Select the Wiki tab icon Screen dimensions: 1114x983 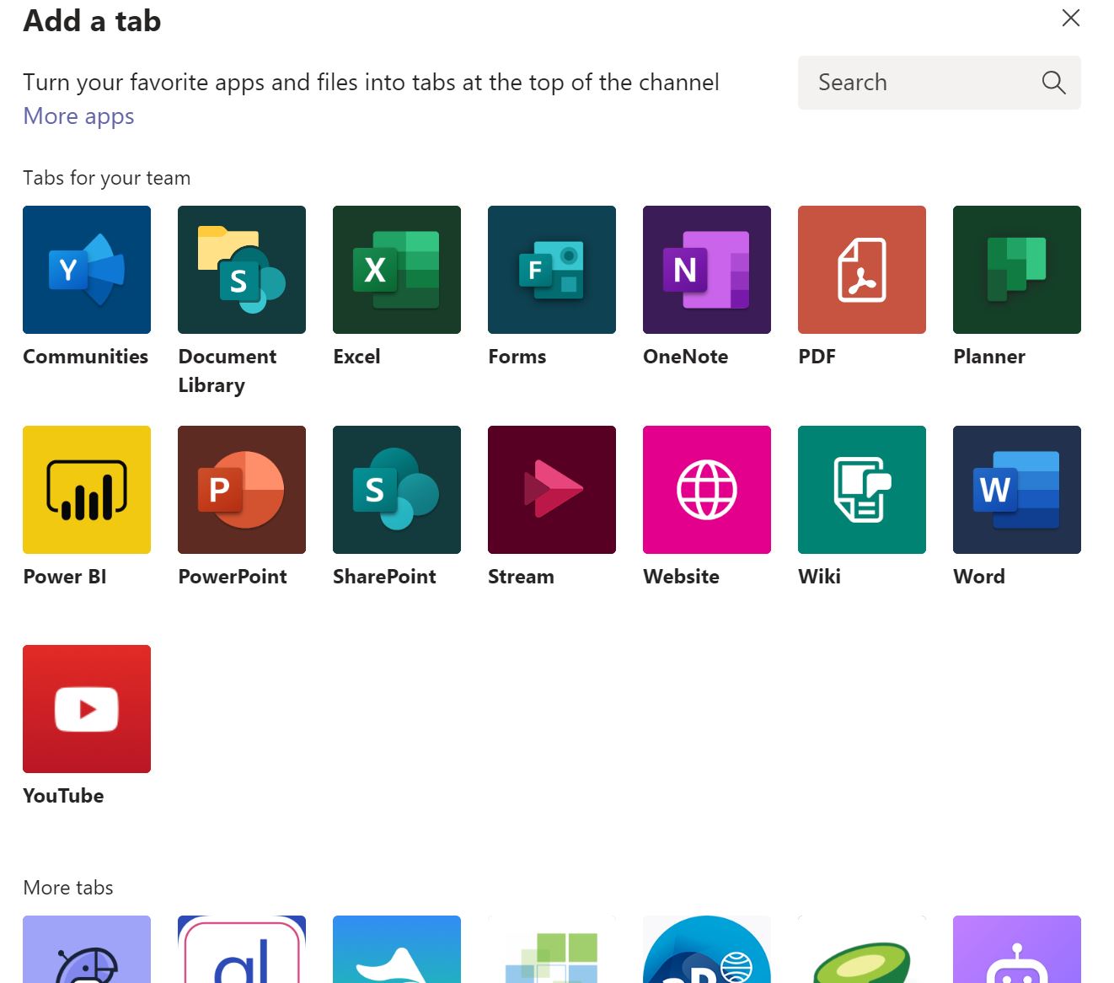click(862, 490)
